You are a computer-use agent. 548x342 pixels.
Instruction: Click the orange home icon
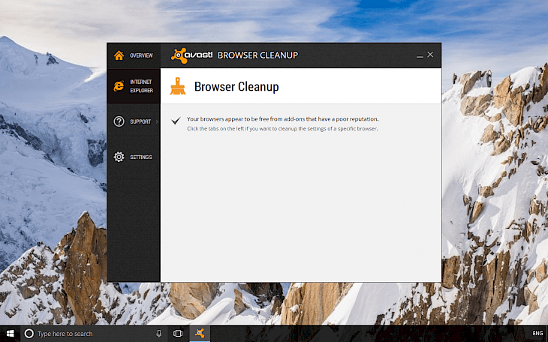pyautogui.click(x=119, y=55)
